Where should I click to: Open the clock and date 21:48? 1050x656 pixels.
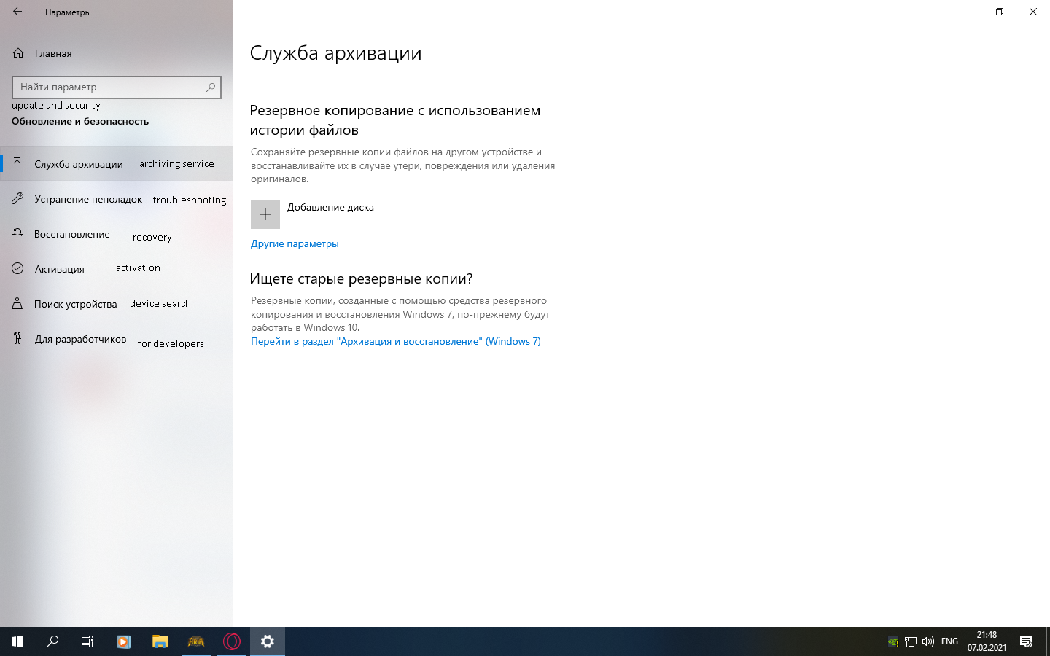point(987,641)
